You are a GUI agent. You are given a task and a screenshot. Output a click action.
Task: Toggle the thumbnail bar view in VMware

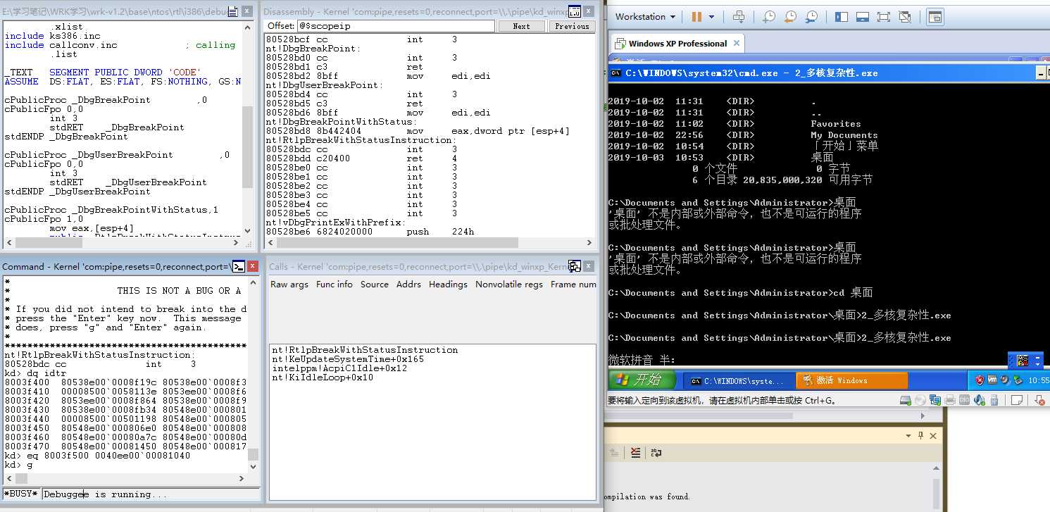[863, 17]
